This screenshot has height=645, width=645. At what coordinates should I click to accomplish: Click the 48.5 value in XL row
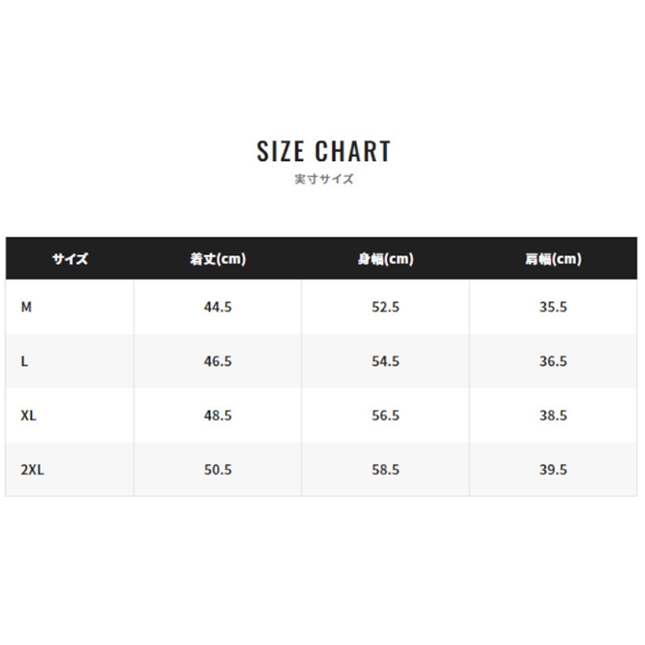tap(217, 416)
